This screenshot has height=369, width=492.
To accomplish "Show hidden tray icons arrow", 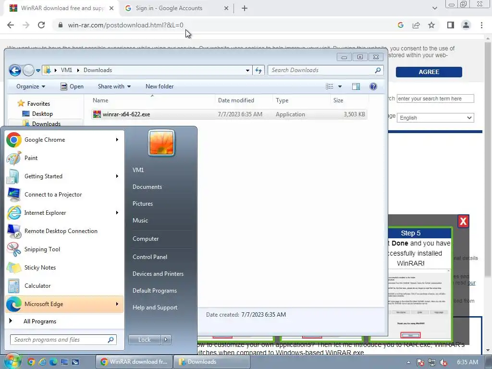I will [x=408, y=362].
